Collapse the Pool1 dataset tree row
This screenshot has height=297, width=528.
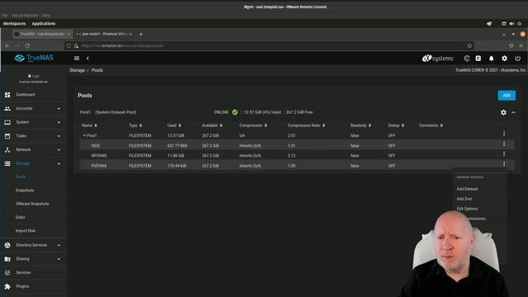coord(84,135)
